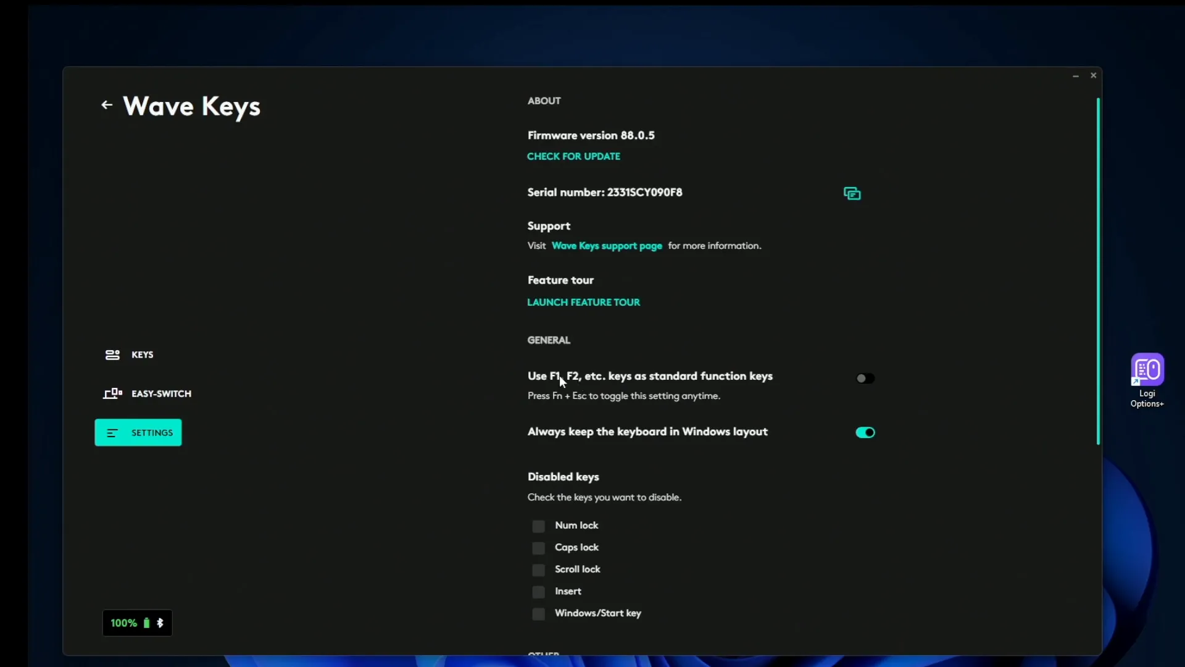Open the Wave Keys support page link

pos(607,246)
